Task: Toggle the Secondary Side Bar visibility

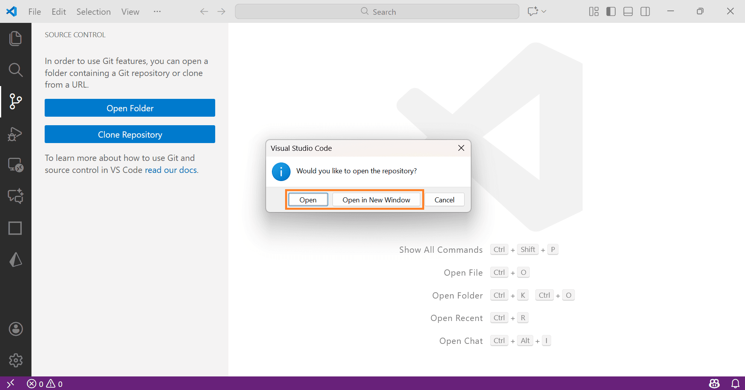Action: [x=645, y=11]
